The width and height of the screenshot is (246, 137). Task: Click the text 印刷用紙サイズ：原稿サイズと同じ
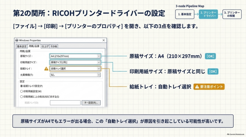[167, 71]
